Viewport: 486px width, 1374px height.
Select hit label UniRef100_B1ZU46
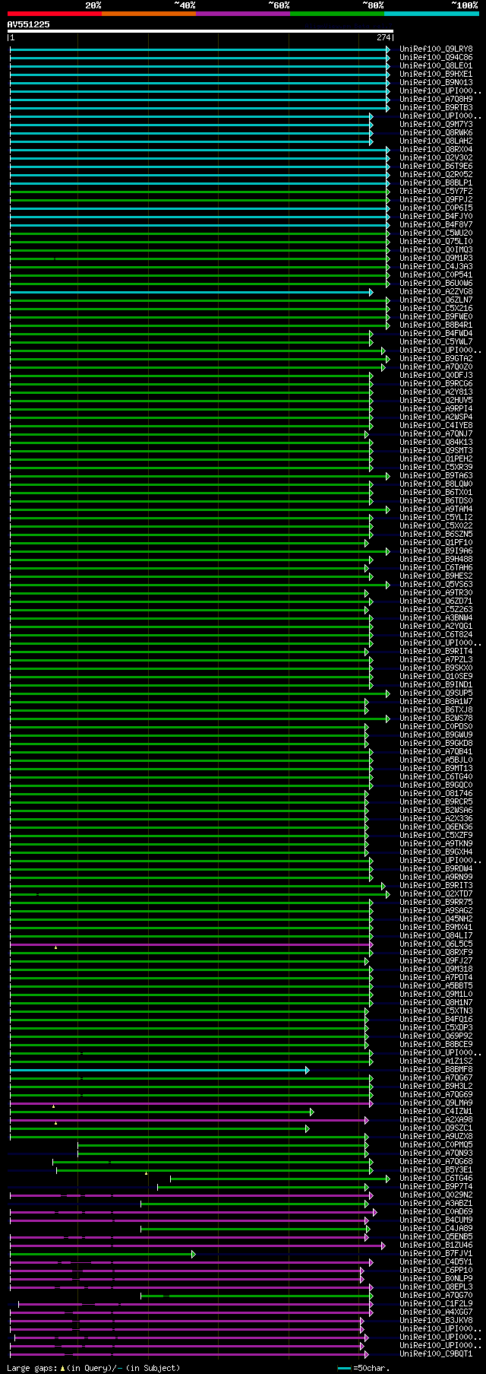tap(436, 1245)
